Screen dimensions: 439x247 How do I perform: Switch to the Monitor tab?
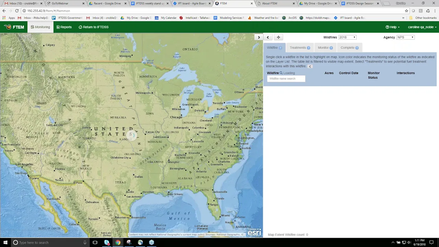point(325,48)
